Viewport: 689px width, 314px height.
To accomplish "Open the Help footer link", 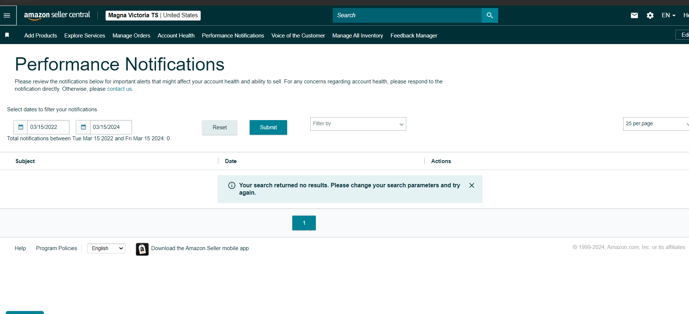I will (20, 248).
